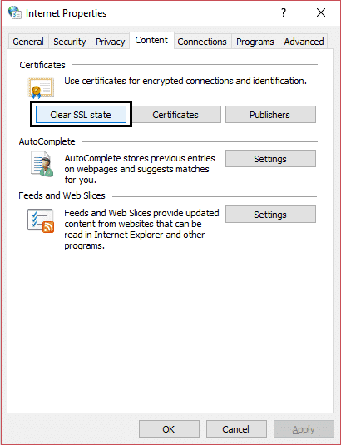The image size is (341, 445).
Task: Open AutoComplete Settings
Action: tap(270, 159)
